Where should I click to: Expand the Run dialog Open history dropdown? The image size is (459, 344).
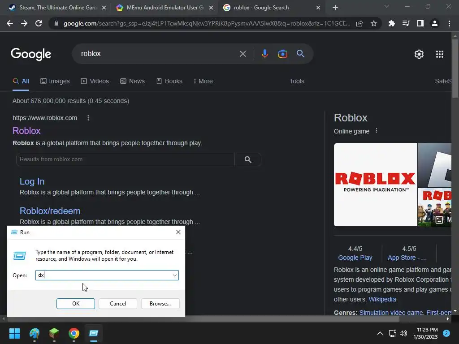[x=174, y=275]
